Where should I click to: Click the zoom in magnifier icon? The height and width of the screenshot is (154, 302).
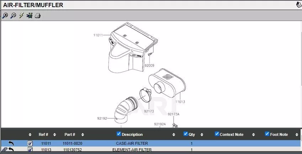tap(5, 16)
